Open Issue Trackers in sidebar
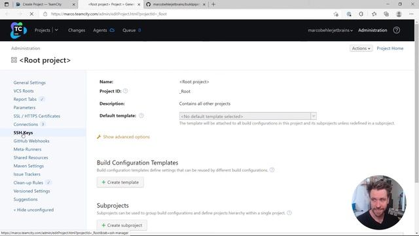The image size is (419, 236). coord(27,174)
